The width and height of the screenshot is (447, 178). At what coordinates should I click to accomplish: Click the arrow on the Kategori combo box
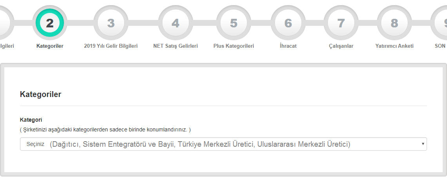423,144
